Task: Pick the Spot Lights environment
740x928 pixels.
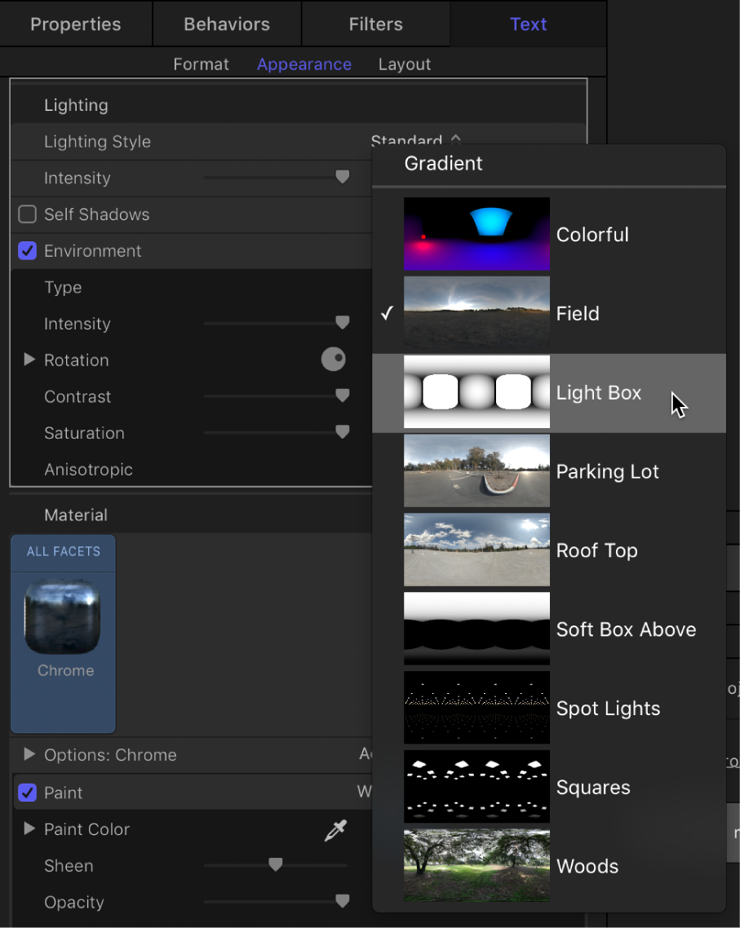Action: tap(476, 708)
